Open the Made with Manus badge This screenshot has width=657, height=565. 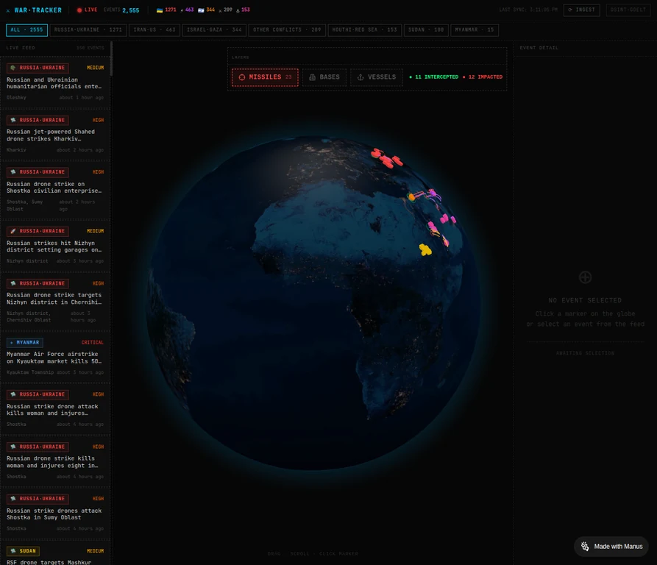tap(611, 546)
